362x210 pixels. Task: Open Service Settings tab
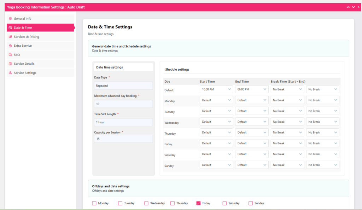tap(40, 73)
